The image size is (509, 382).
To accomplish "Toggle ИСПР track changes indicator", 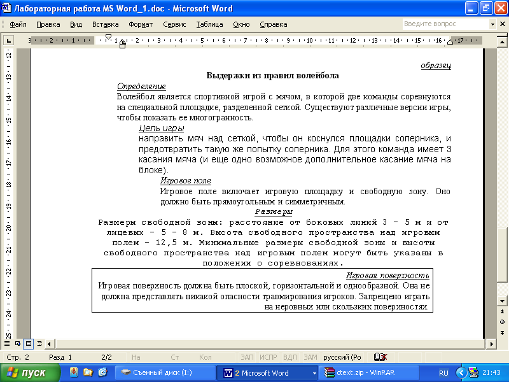I will pos(268,357).
